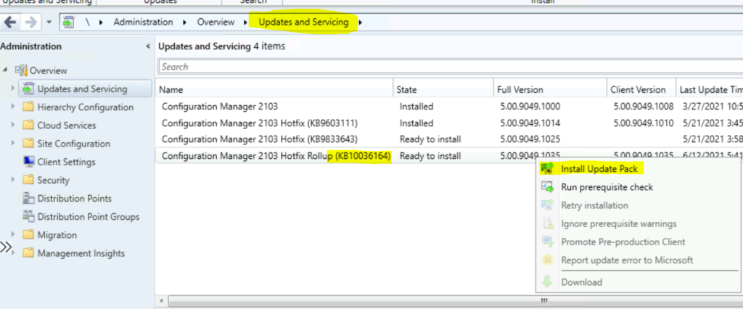The width and height of the screenshot is (743, 309).
Task: Click the Security folder icon
Action: (x=28, y=180)
